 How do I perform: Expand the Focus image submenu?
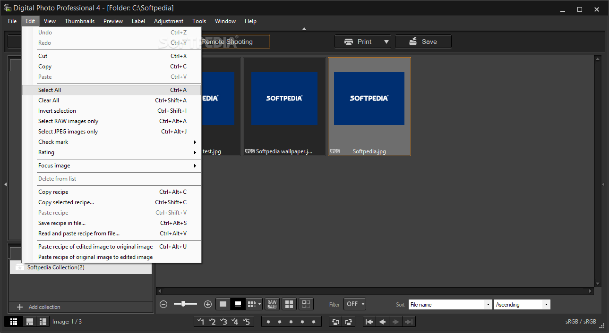click(112, 166)
